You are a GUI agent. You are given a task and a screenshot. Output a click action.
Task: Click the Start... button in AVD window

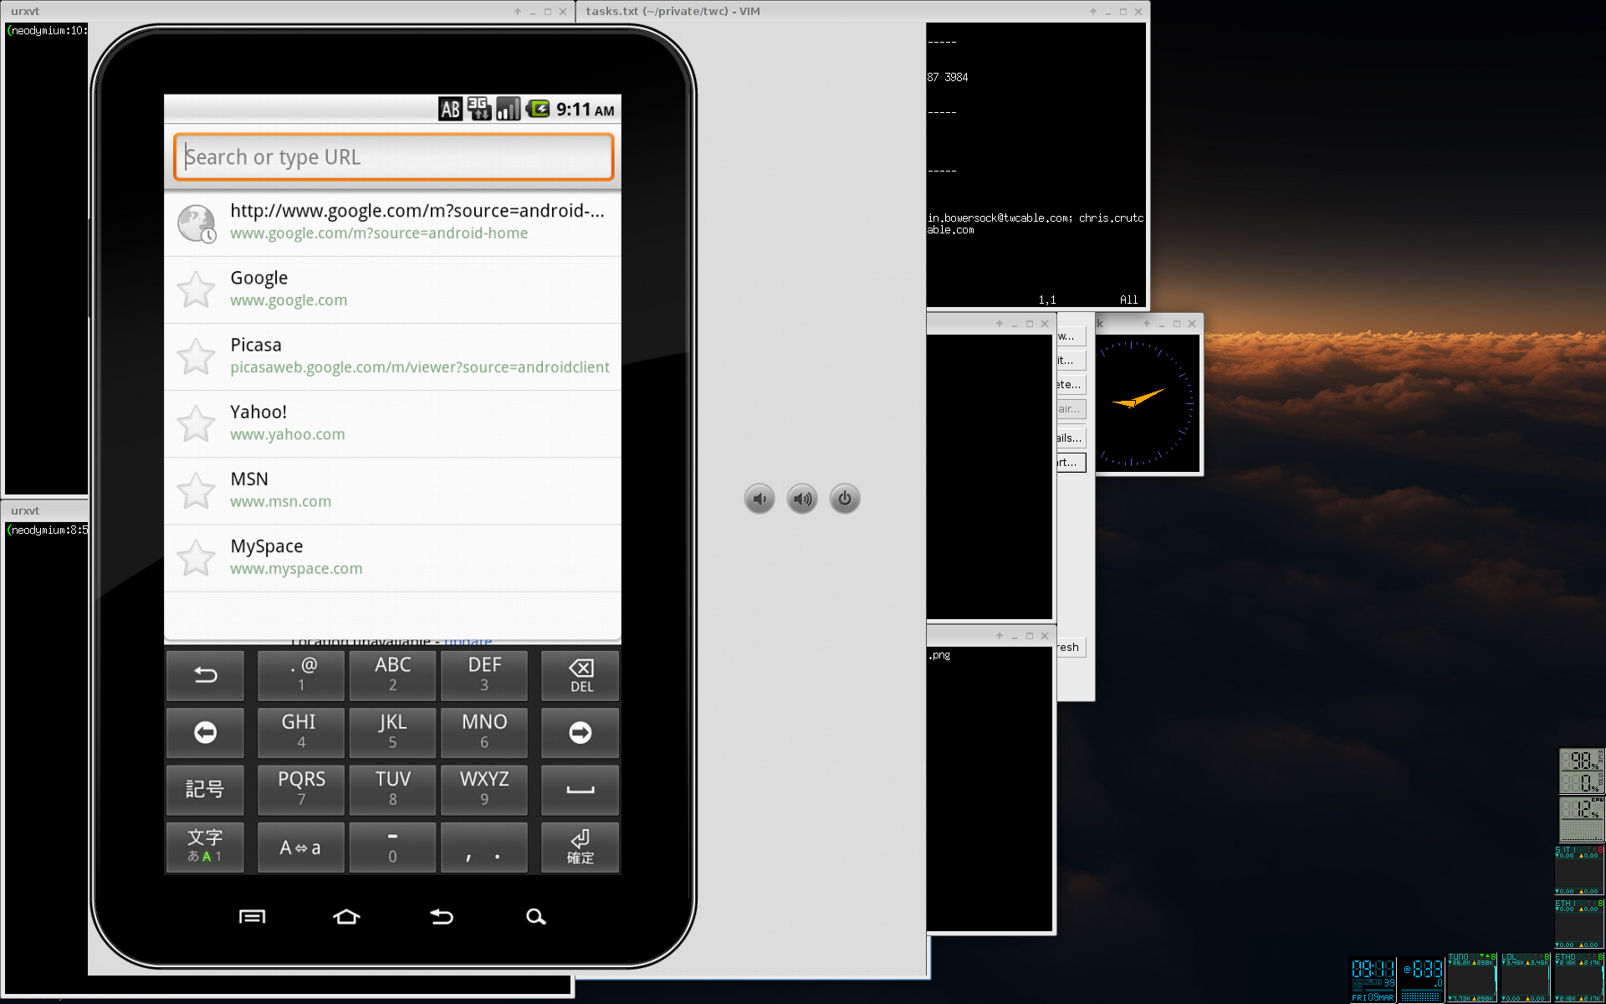pyautogui.click(x=1071, y=462)
